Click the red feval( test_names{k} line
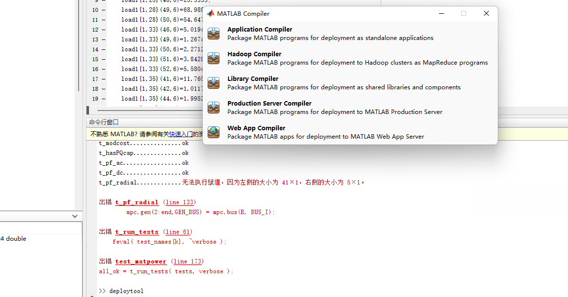Image resolution: width=568 pixels, height=297 pixels. pyautogui.click(x=169, y=242)
